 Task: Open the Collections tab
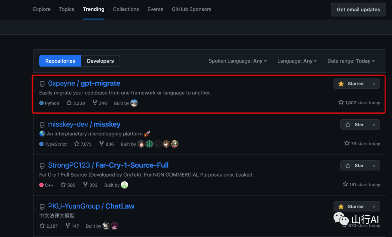tap(126, 9)
